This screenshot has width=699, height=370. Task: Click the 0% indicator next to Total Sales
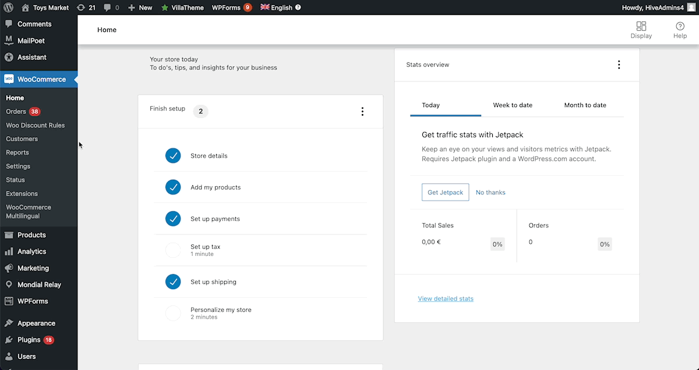pos(497,244)
